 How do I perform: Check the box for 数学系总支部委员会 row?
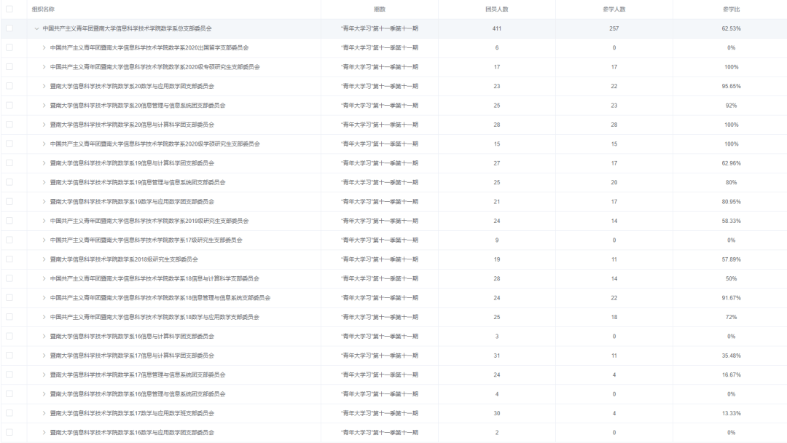tap(9, 28)
